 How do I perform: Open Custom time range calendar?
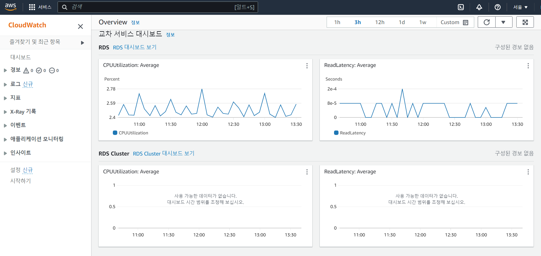(455, 22)
